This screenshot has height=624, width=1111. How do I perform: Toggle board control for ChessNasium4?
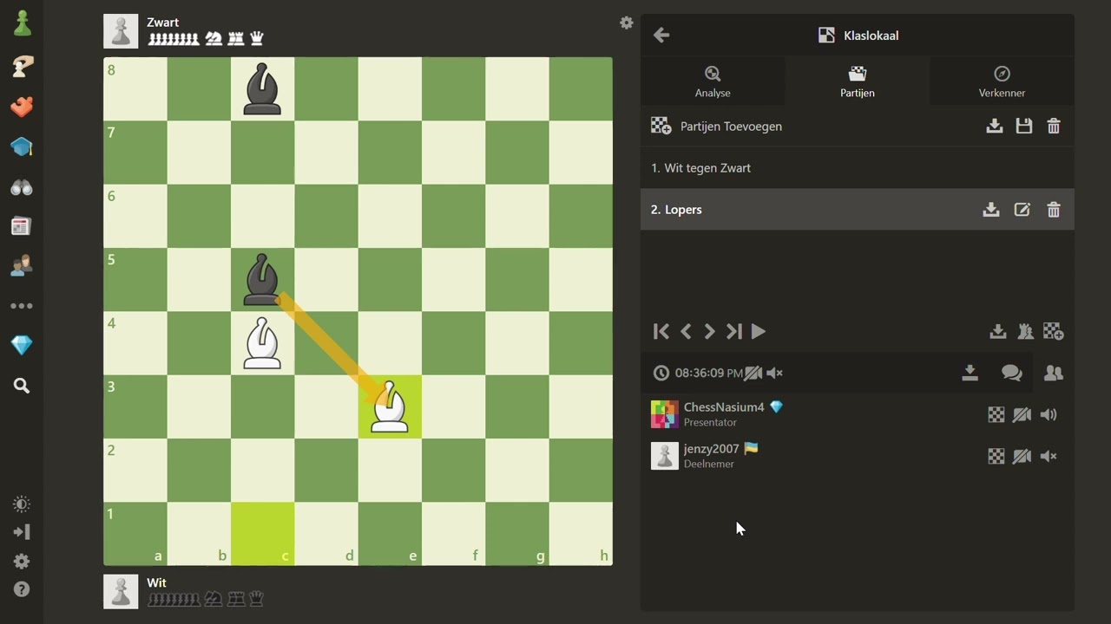pos(996,415)
